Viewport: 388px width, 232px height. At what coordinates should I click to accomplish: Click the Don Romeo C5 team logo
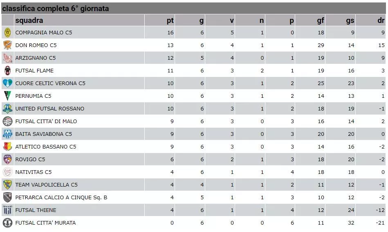pos(8,45)
